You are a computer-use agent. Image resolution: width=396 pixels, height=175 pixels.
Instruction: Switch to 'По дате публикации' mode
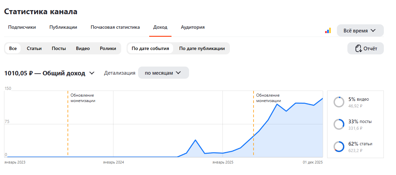tap(202, 48)
